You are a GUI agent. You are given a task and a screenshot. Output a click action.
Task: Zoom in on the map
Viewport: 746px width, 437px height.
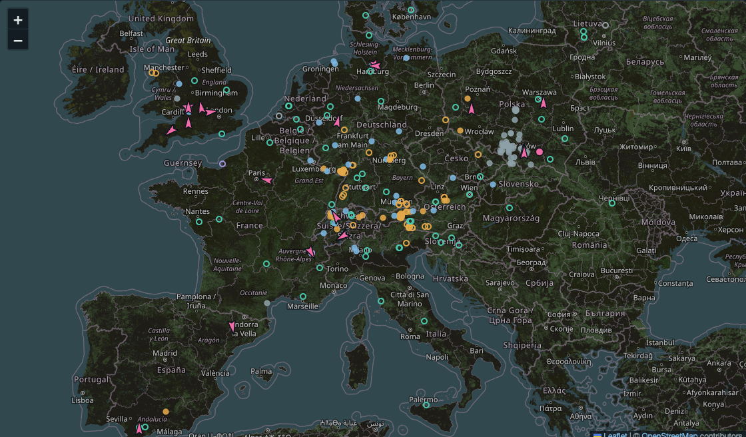[x=18, y=20]
